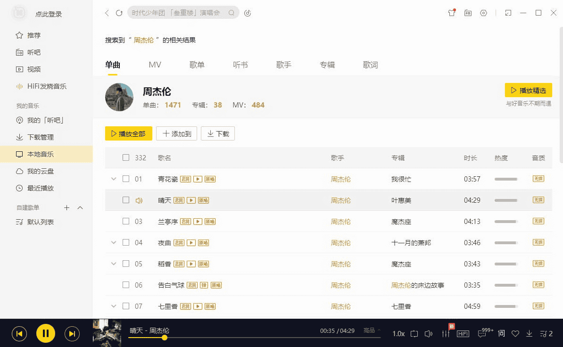563x347 pixels.
Task: Check the checkbox for 告白气球
Action: (126, 285)
